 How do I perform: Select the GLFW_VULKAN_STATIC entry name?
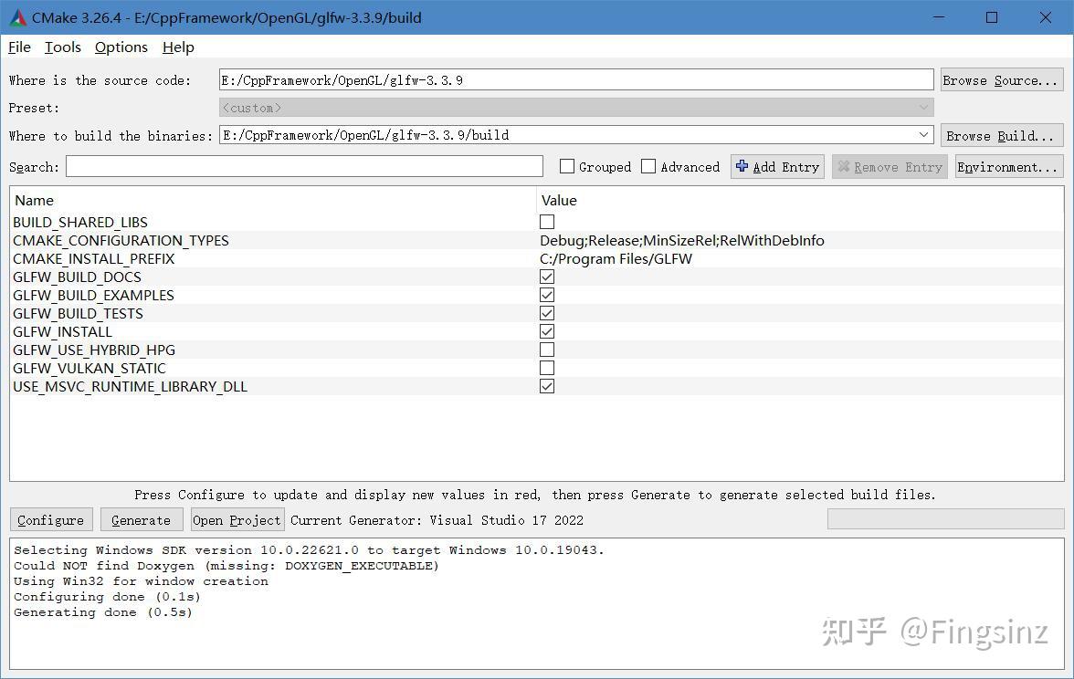[x=89, y=369]
